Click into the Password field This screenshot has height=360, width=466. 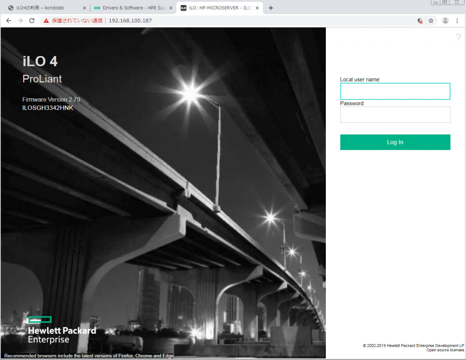coord(395,115)
